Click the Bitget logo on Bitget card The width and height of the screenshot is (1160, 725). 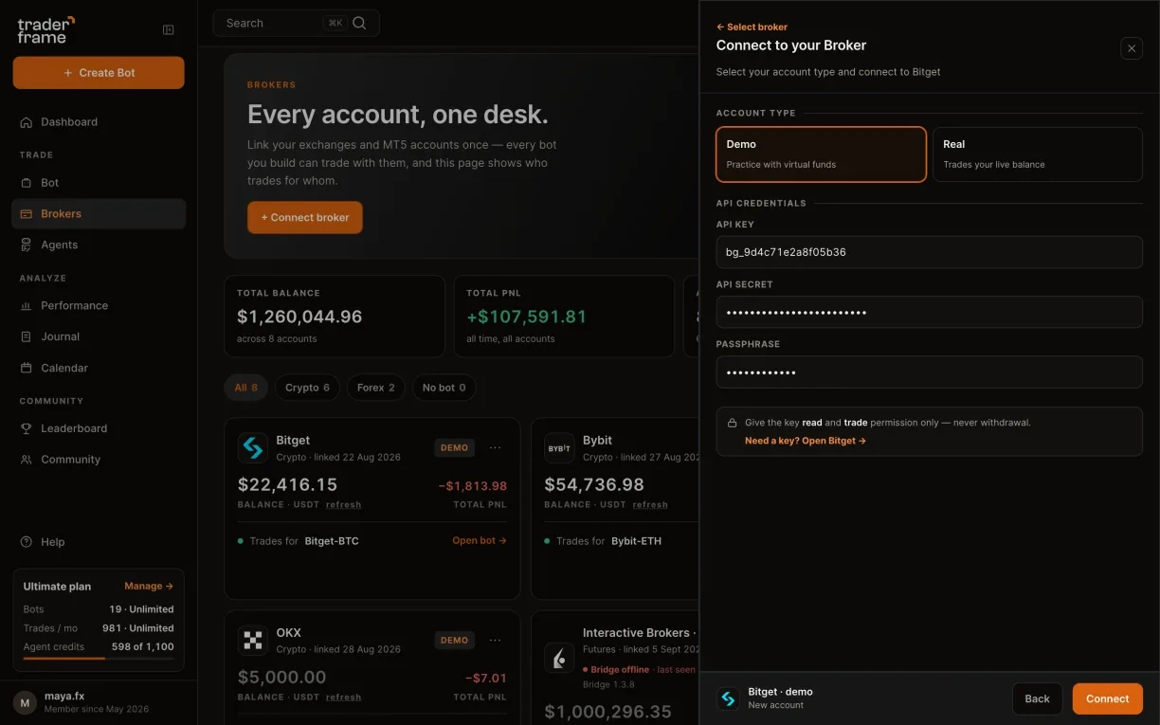coord(253,447)
